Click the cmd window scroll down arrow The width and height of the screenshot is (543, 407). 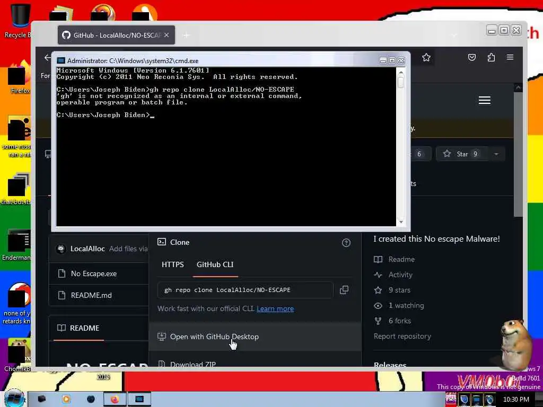pos(401,222)
